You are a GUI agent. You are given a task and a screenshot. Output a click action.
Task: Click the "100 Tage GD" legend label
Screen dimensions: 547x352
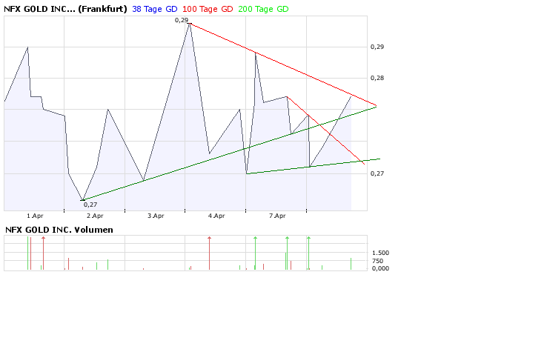208,9
